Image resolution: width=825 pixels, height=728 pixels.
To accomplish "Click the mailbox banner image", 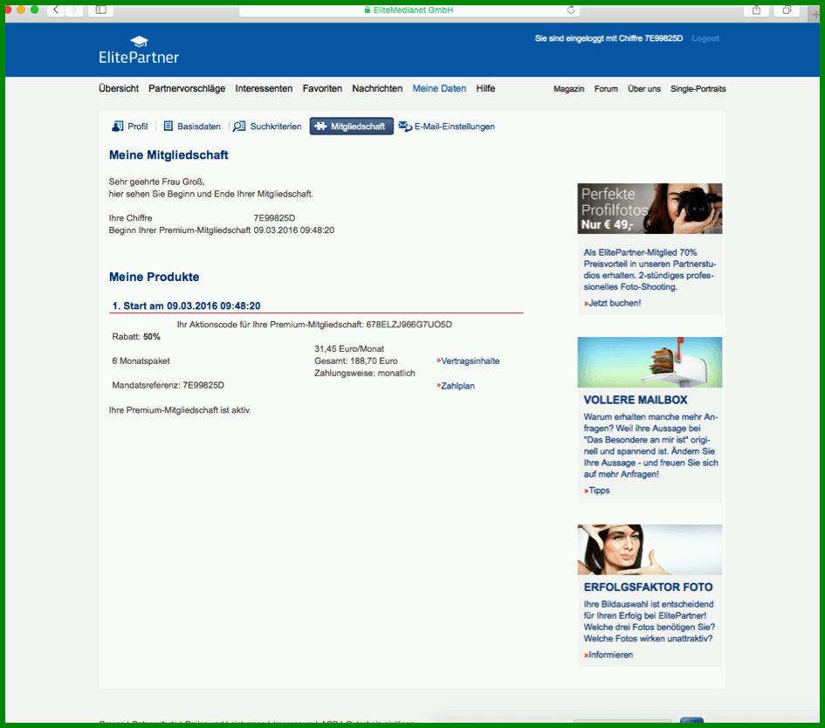I will tap(650, 362).
